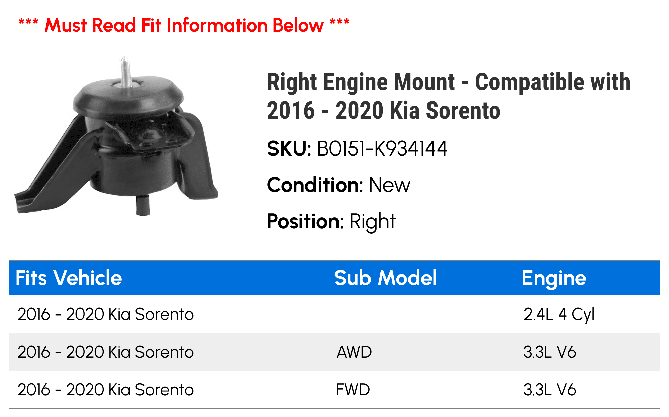Click the bold Condition label
The image size is (669, 417).
pyautogui.click(x=315, y=185)
